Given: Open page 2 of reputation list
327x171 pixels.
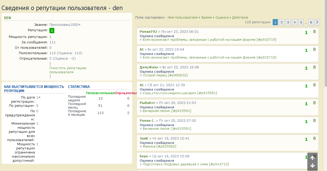Looking at the screenshot, I should click(282, 22).
